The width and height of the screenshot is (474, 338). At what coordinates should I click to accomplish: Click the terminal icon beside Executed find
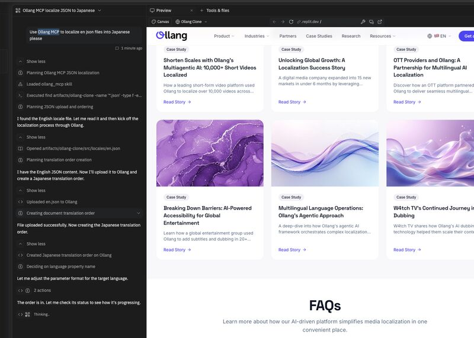pos(20,95)
